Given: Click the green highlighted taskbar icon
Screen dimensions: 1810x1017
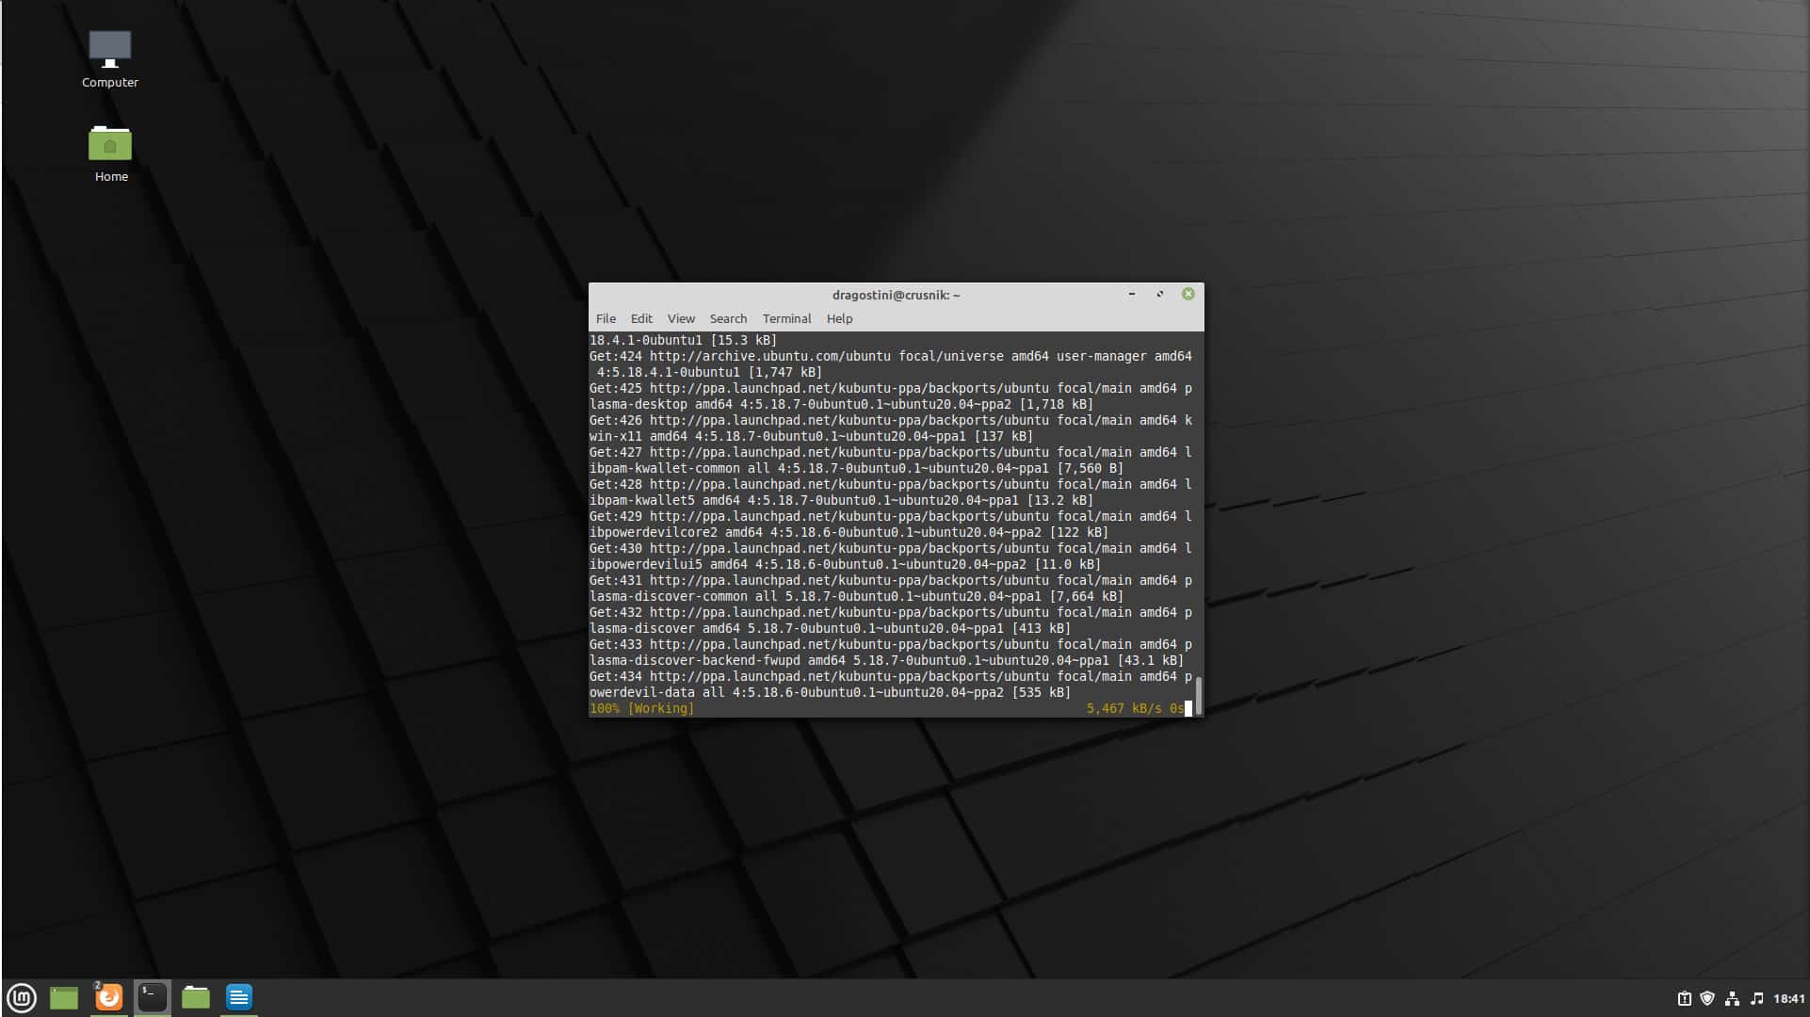Looking at the screenshot, I should (x=63, y=997).
